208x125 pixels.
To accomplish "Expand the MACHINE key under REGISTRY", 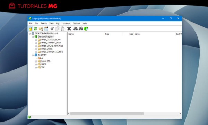I will pyautogui.click(x=36, y=61).
